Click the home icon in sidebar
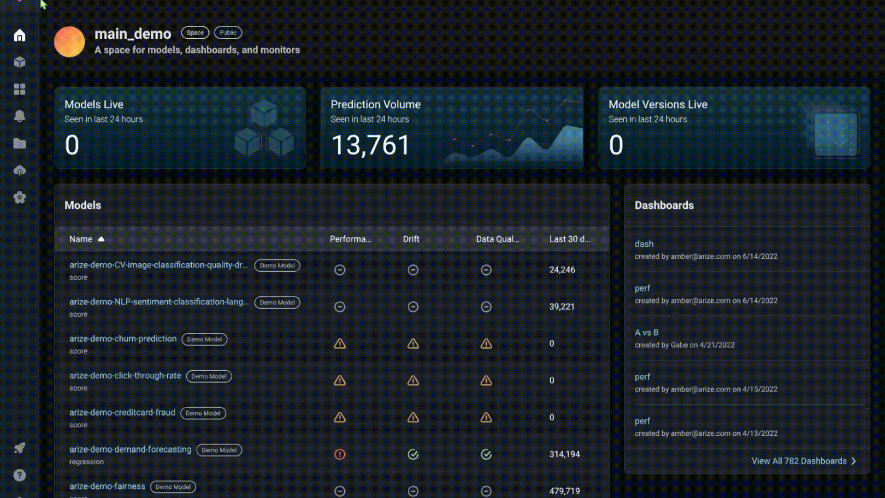 pos(19,36)
